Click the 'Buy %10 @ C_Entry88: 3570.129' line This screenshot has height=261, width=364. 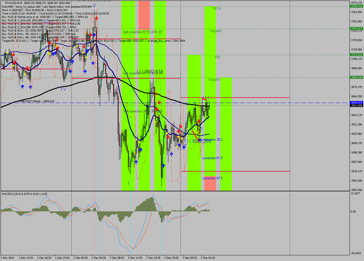point(39,27)
